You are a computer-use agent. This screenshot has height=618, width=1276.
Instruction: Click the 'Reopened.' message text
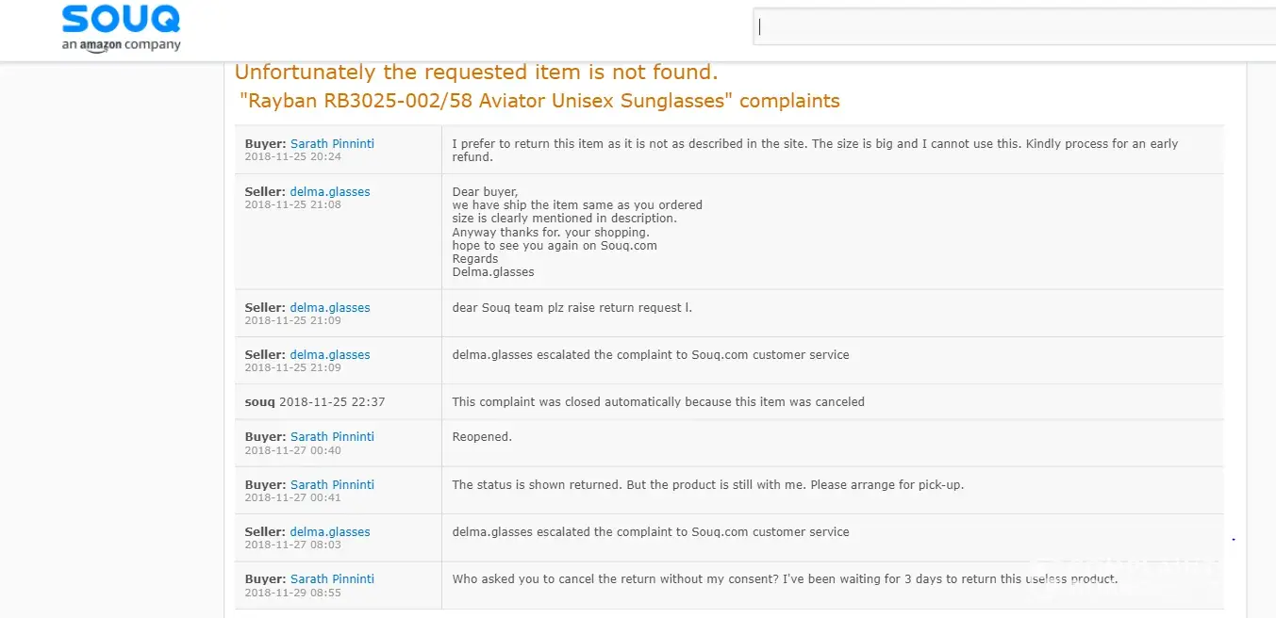(x=482, y=437)
